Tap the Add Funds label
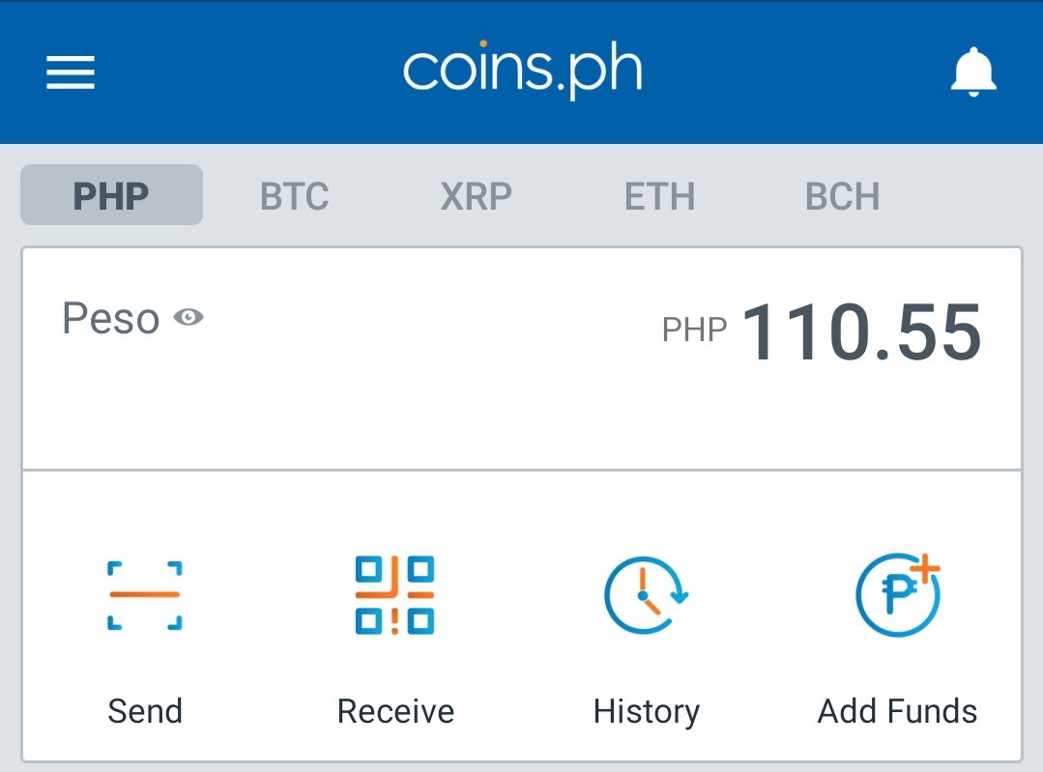1043x772 pixels. tap(897, 711)
